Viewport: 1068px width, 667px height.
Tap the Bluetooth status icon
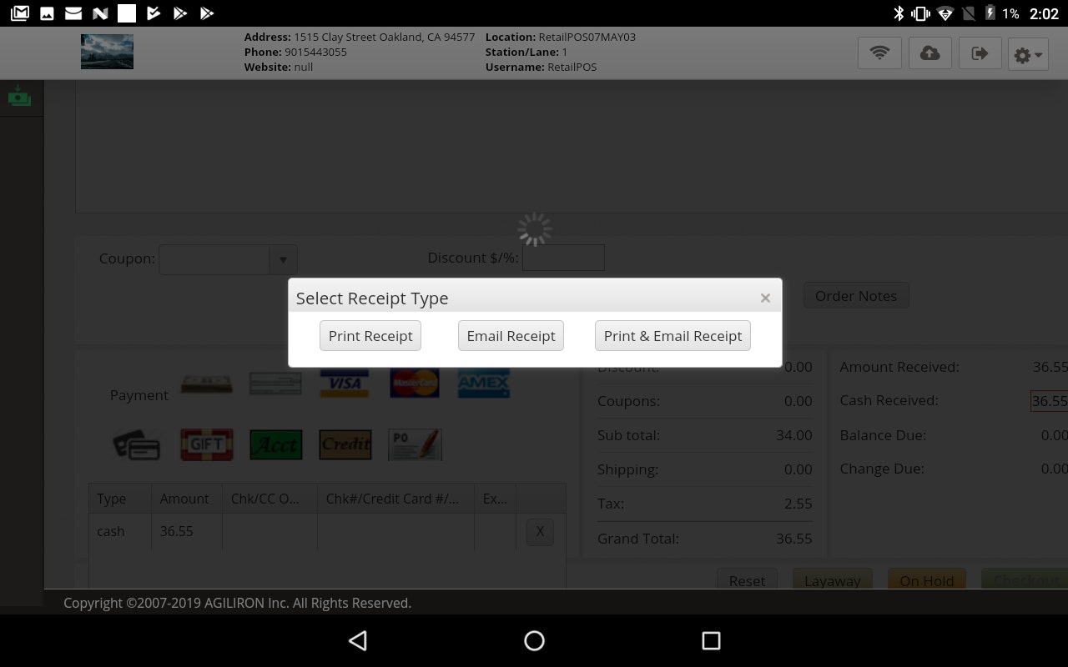tap(899, 13)
